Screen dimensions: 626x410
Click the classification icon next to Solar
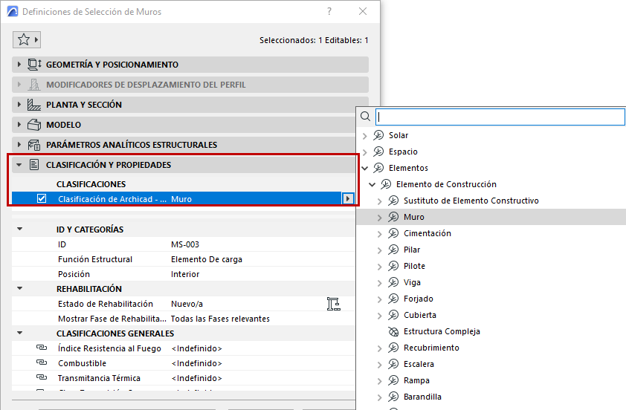point(378,135)
